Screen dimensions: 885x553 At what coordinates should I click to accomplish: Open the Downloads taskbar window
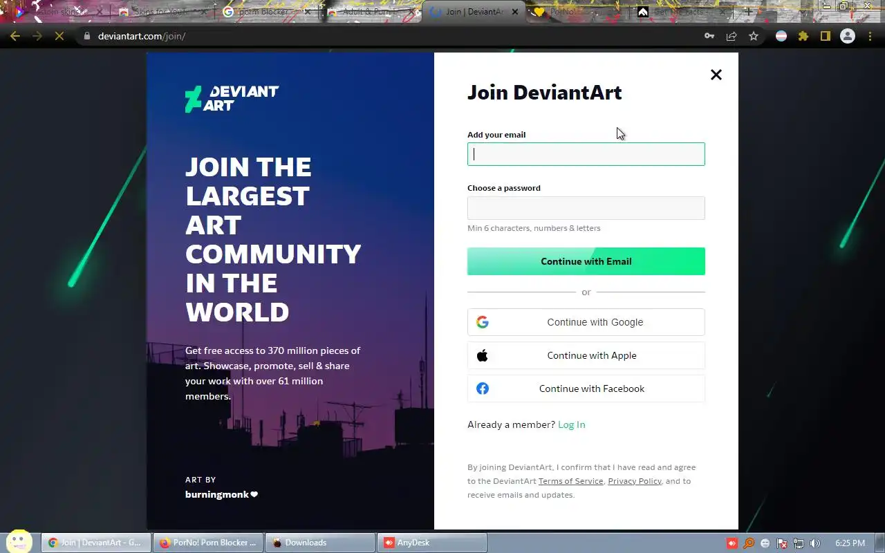[x=320, y=543]
